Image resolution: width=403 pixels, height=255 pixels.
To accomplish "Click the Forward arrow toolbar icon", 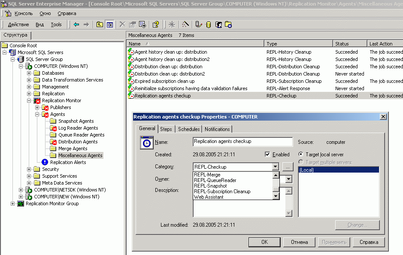I will pyautogui.click(x=86, y=24).
